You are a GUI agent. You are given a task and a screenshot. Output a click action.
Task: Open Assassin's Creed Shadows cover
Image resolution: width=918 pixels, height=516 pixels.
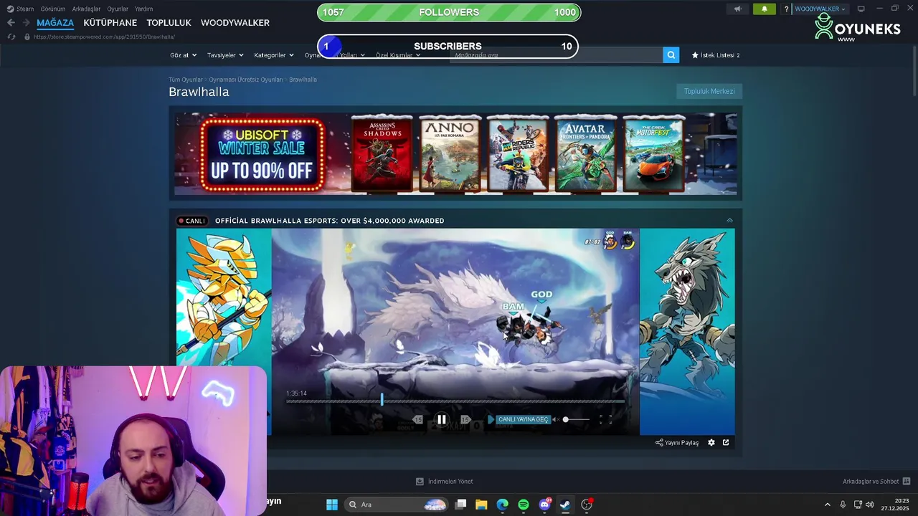pyautogui.click(x=382, y=154)
